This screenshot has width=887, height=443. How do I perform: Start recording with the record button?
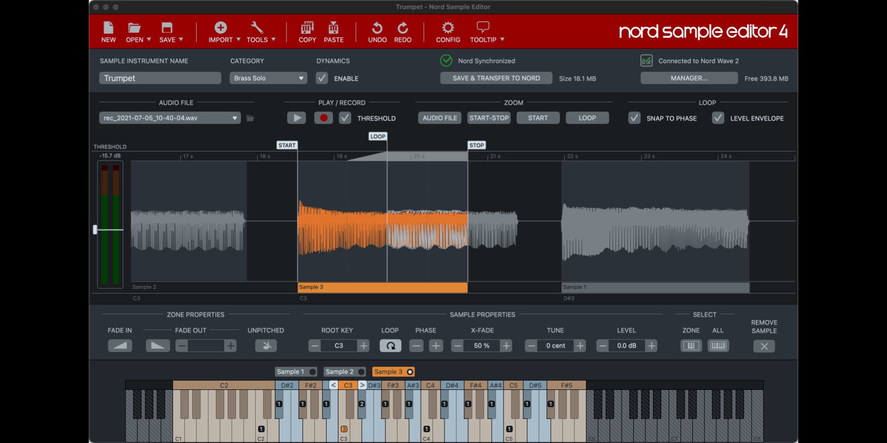[x=324, y=118]
